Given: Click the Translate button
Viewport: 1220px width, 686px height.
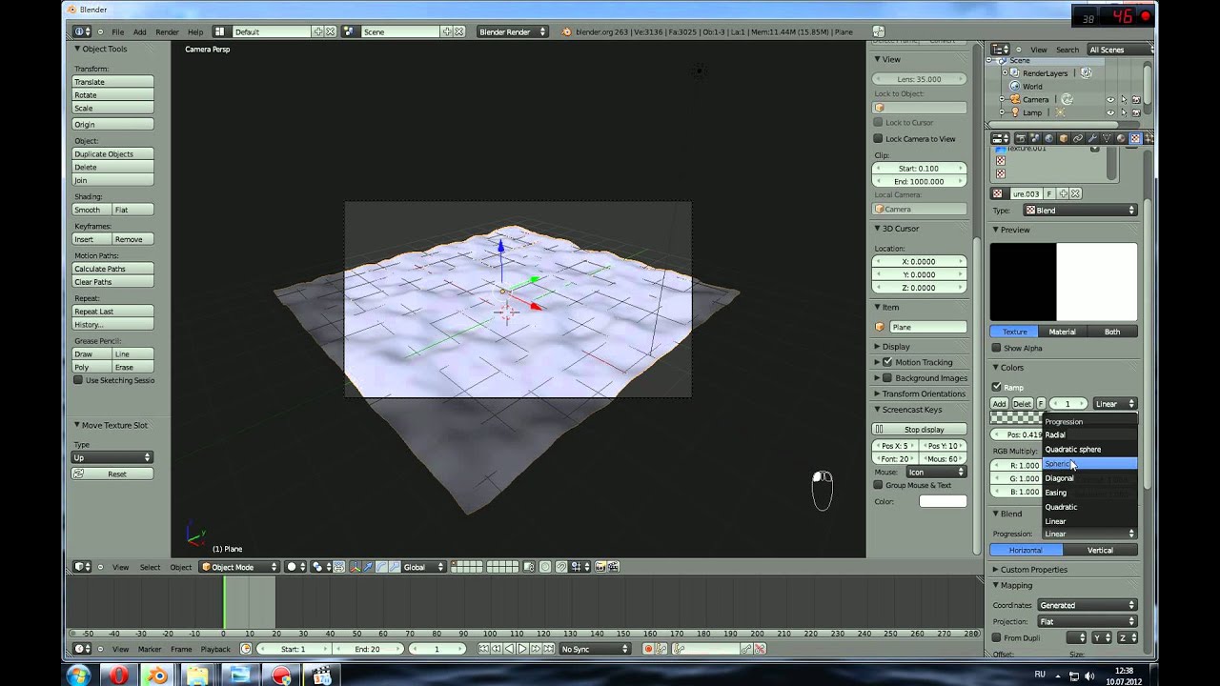Looking at the screenshot, I should (x=113, y=82).
